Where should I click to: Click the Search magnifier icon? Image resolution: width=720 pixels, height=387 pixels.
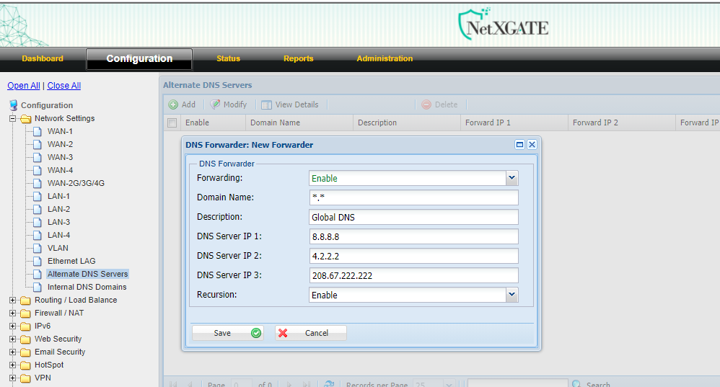pyautogui.click(x=576, y=384)
